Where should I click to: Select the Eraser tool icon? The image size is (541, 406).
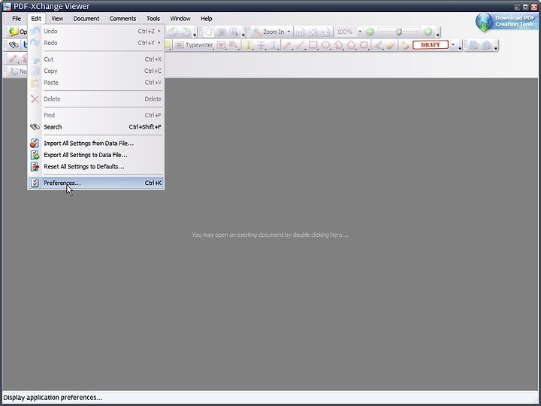tap(391, 45)
